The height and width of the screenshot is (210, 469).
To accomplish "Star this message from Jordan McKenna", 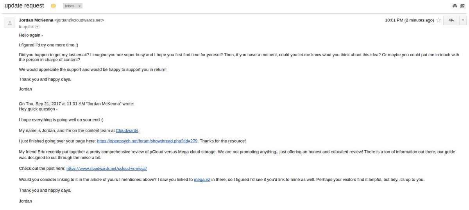I will coord(439,20).
